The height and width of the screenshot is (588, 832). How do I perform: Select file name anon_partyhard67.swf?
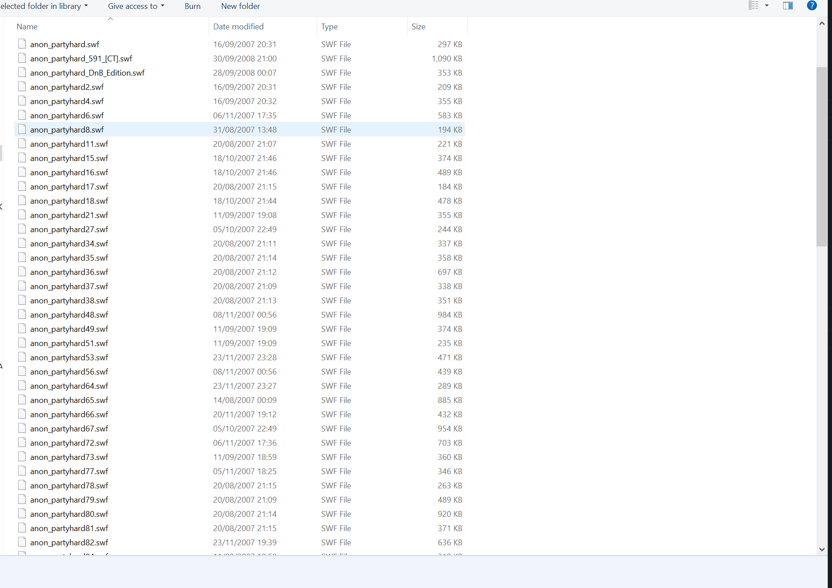click(x=69, y=429)
